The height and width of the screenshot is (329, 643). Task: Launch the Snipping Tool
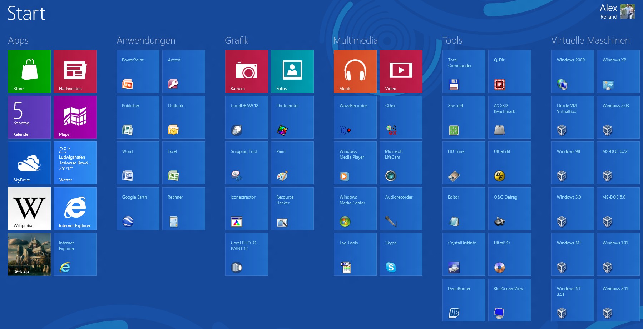pos(247,163)
